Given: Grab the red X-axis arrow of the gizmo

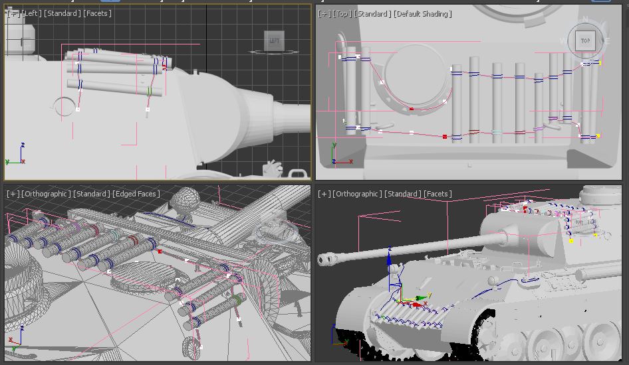Looking at the screenshot, I should click(x=418, y=305).
